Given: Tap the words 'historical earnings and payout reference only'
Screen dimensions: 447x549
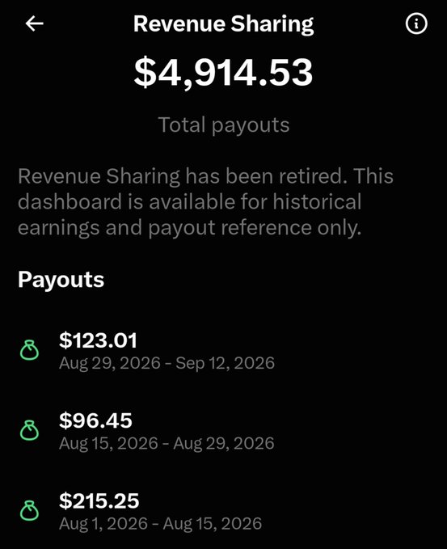Looking at the screenshot, I should pyautogui.click(x=189, y=215).
